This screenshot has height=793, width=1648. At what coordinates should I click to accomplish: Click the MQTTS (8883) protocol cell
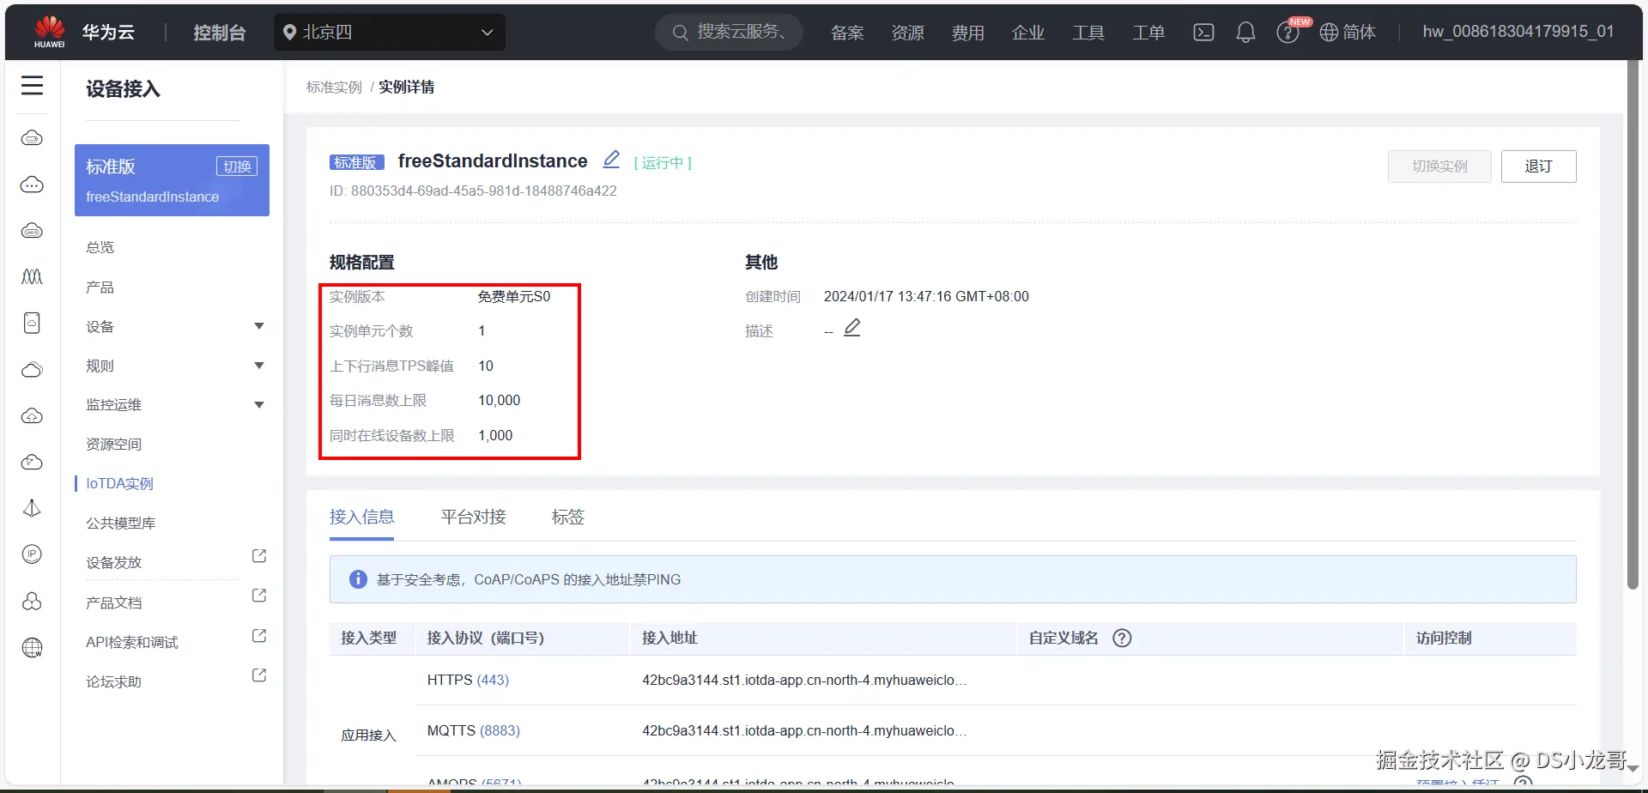tap(474, 731)
